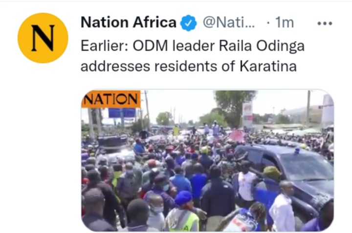This screenshot has height=233, width=352.
Task: Open Nation Africa's yellow N profile avatar
Action: pos(43,38)
